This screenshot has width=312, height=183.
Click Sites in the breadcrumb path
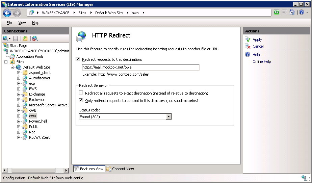(x=82, y=13)
